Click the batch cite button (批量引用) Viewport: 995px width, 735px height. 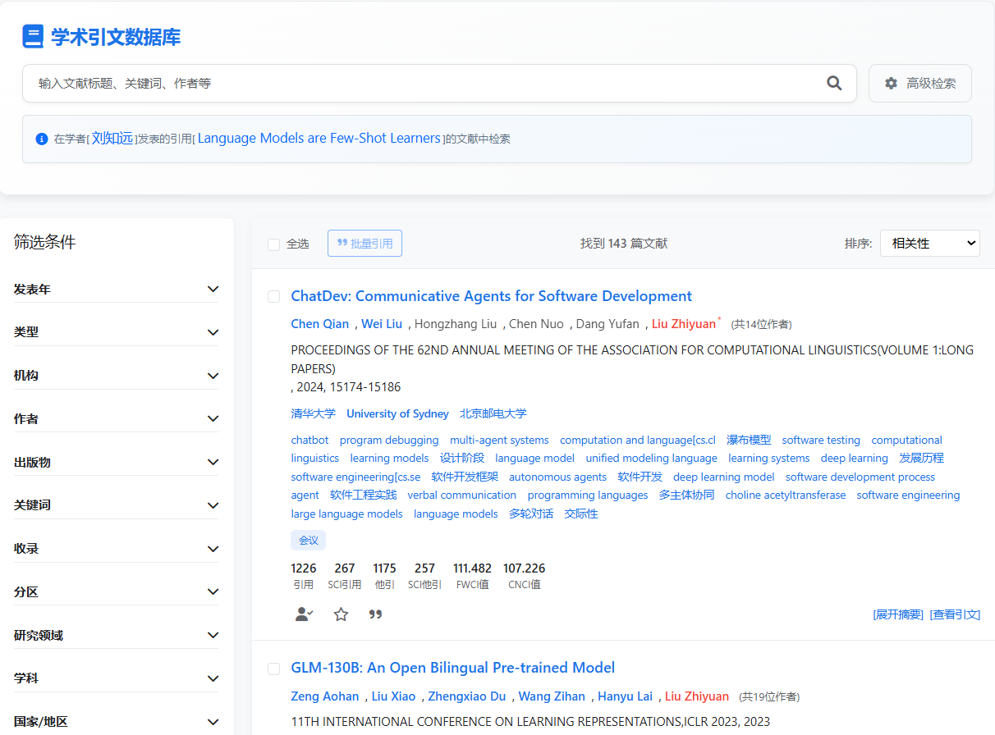pos(365,243)
